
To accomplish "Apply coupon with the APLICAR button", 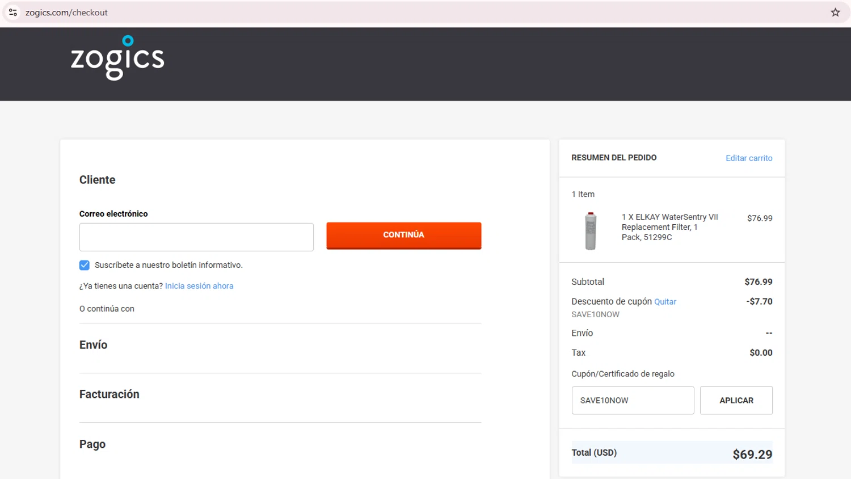I will click(736, 400).
